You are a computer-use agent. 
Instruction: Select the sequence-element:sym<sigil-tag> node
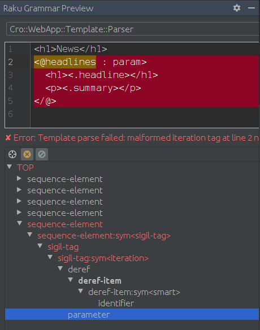[x=104, y=236]
